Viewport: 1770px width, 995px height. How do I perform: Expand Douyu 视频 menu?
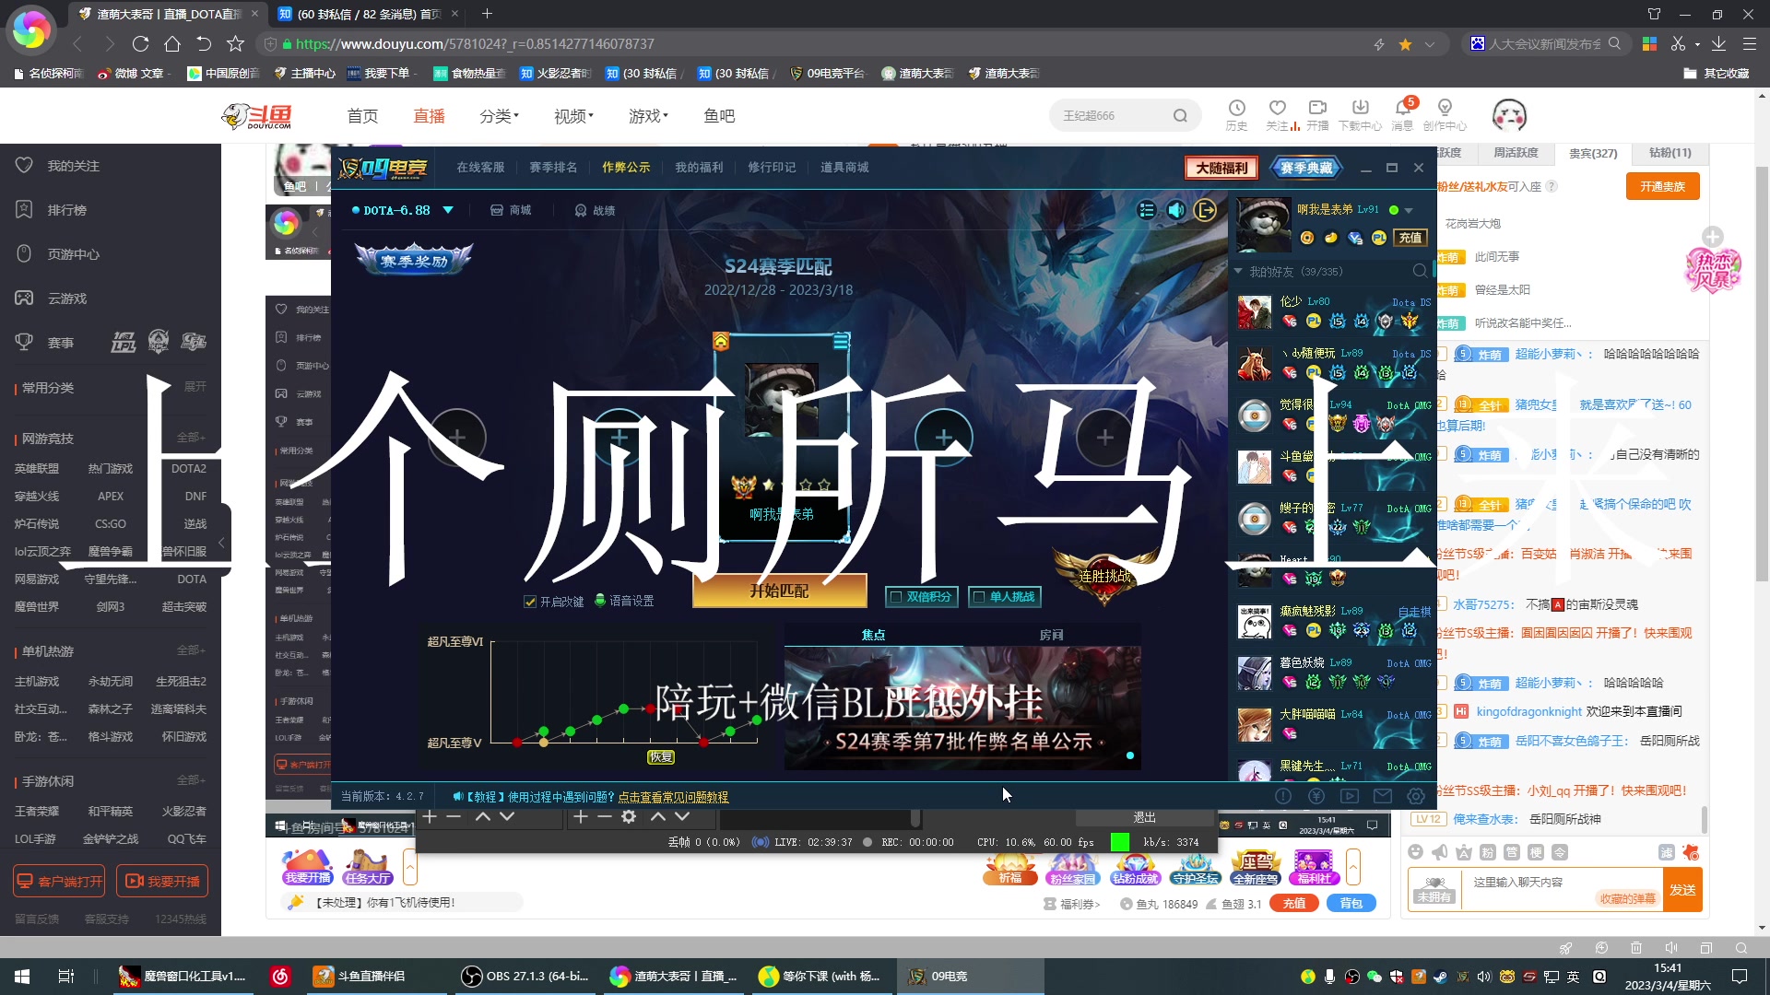pos(573,115)
